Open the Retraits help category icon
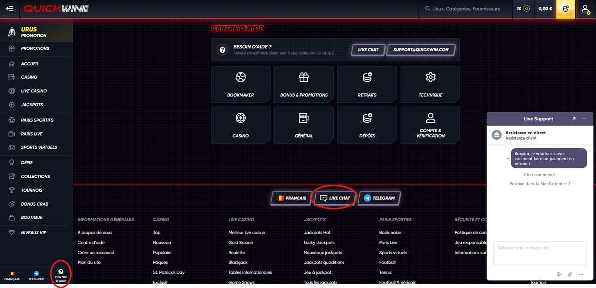Viewport: 596px width, 288px height. pyautogui.click(x=367, y=77)
